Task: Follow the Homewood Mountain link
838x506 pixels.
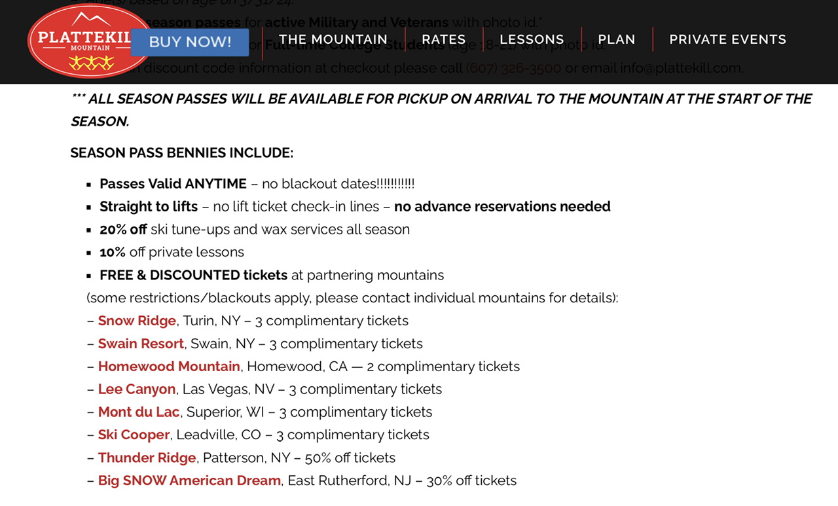Action: 169,367
